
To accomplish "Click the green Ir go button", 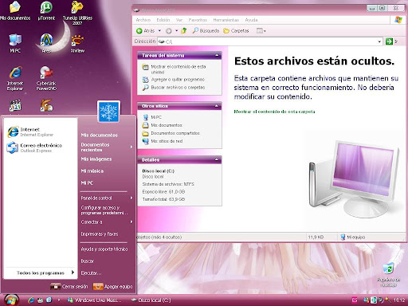I will 389,41.
